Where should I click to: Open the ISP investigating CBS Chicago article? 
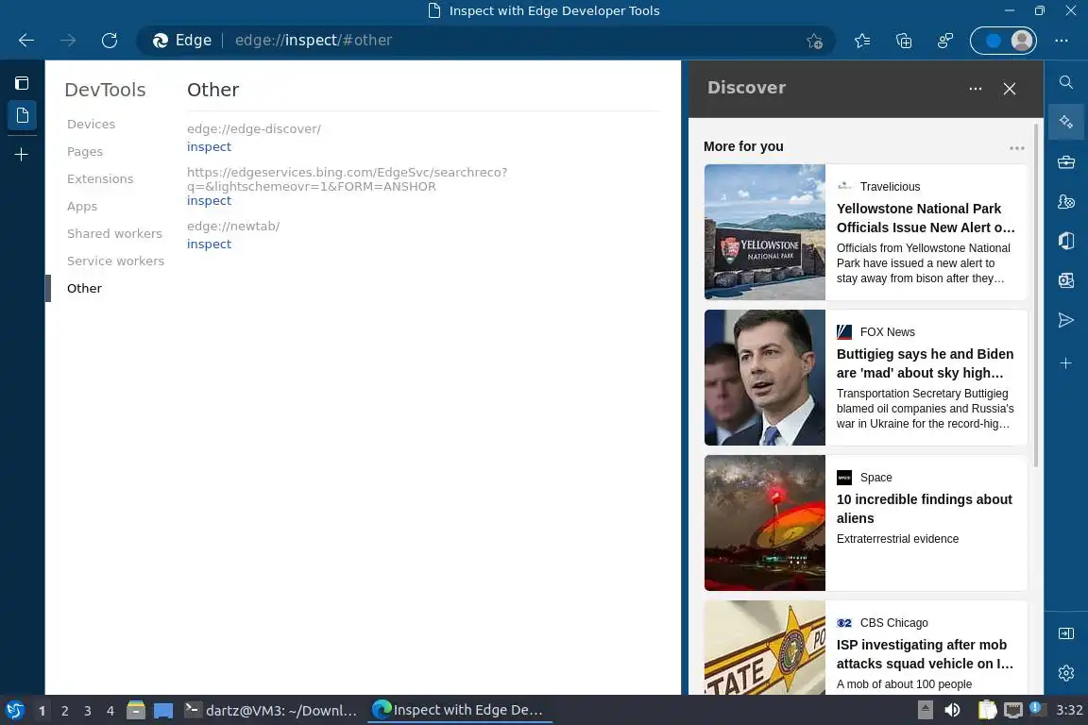pyautogui.click(x=925, y=654)
